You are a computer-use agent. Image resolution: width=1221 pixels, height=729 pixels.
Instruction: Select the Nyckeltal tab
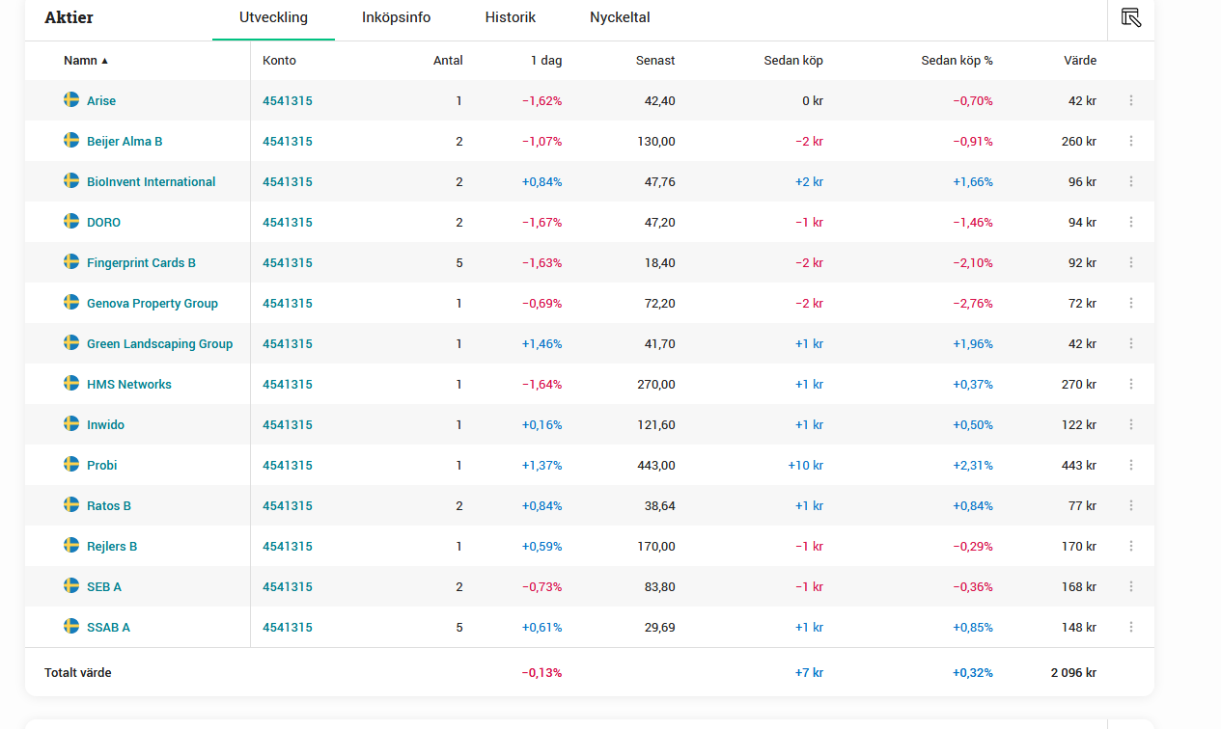coord(620,17)
